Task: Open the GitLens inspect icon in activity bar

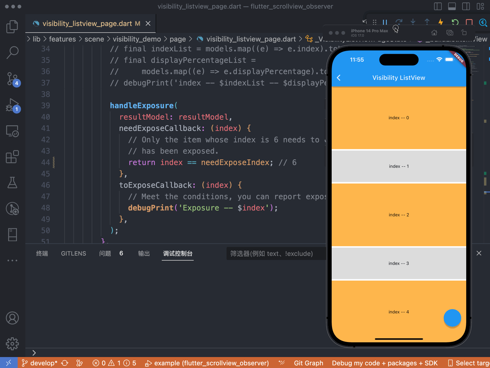Action: 12,209
